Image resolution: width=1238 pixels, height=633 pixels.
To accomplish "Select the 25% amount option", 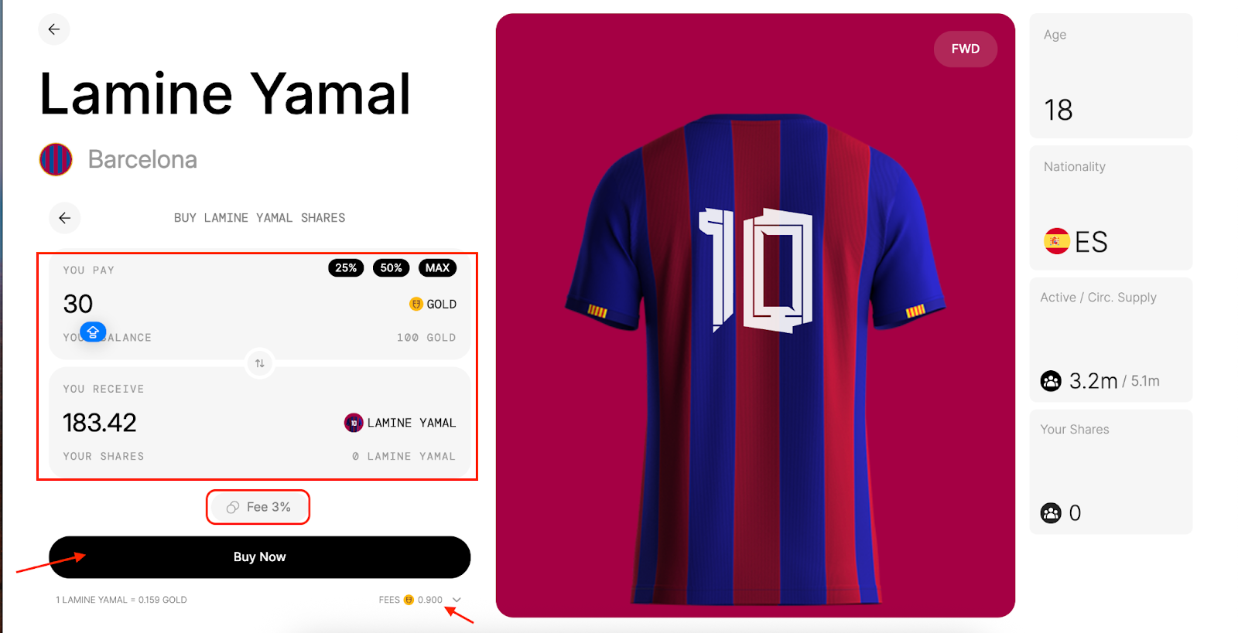I will (346, 268).
